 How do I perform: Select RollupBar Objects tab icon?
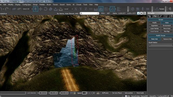(x=150, y=16)
